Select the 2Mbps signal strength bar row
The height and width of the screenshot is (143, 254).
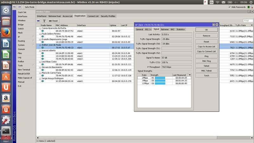(164, 78)
